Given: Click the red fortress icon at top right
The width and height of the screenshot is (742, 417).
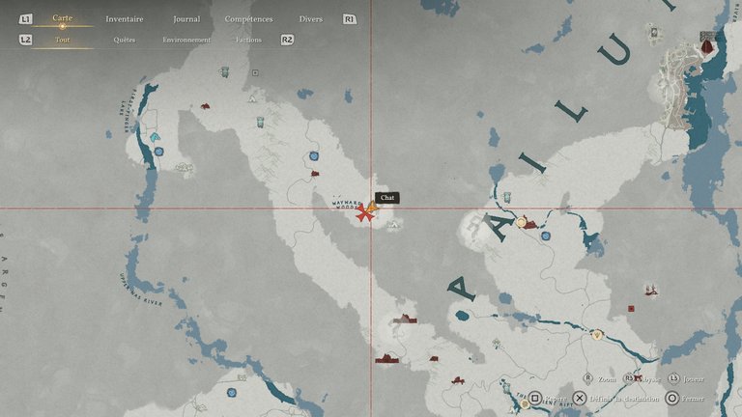Looking at the screenshot, I should coord(707,44).
